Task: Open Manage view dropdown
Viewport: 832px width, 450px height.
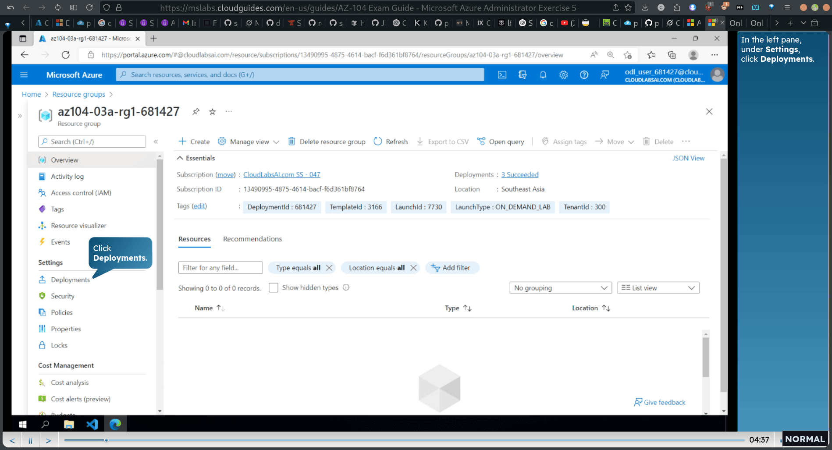Action: click(249, 142)
